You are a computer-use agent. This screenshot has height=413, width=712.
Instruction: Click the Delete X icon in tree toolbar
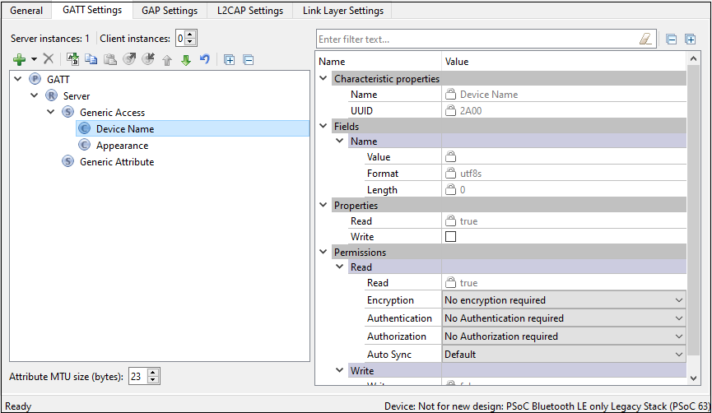click(x=49, y=59)
